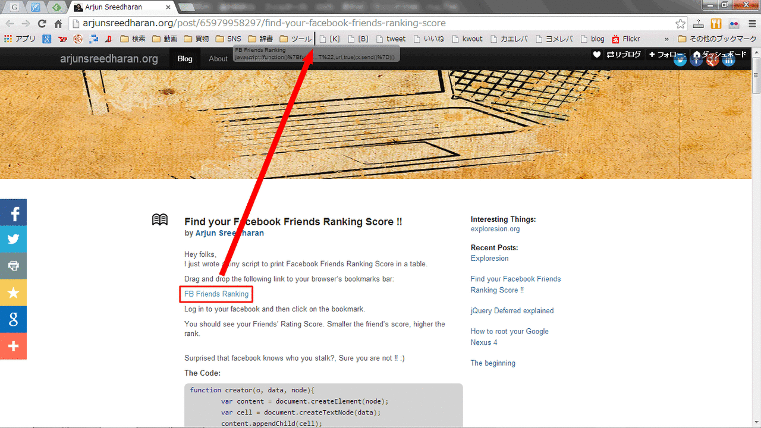Click the book icon beside post title
Screen dimensions: 761x428
pyautogui.click(x=160, y=220)
